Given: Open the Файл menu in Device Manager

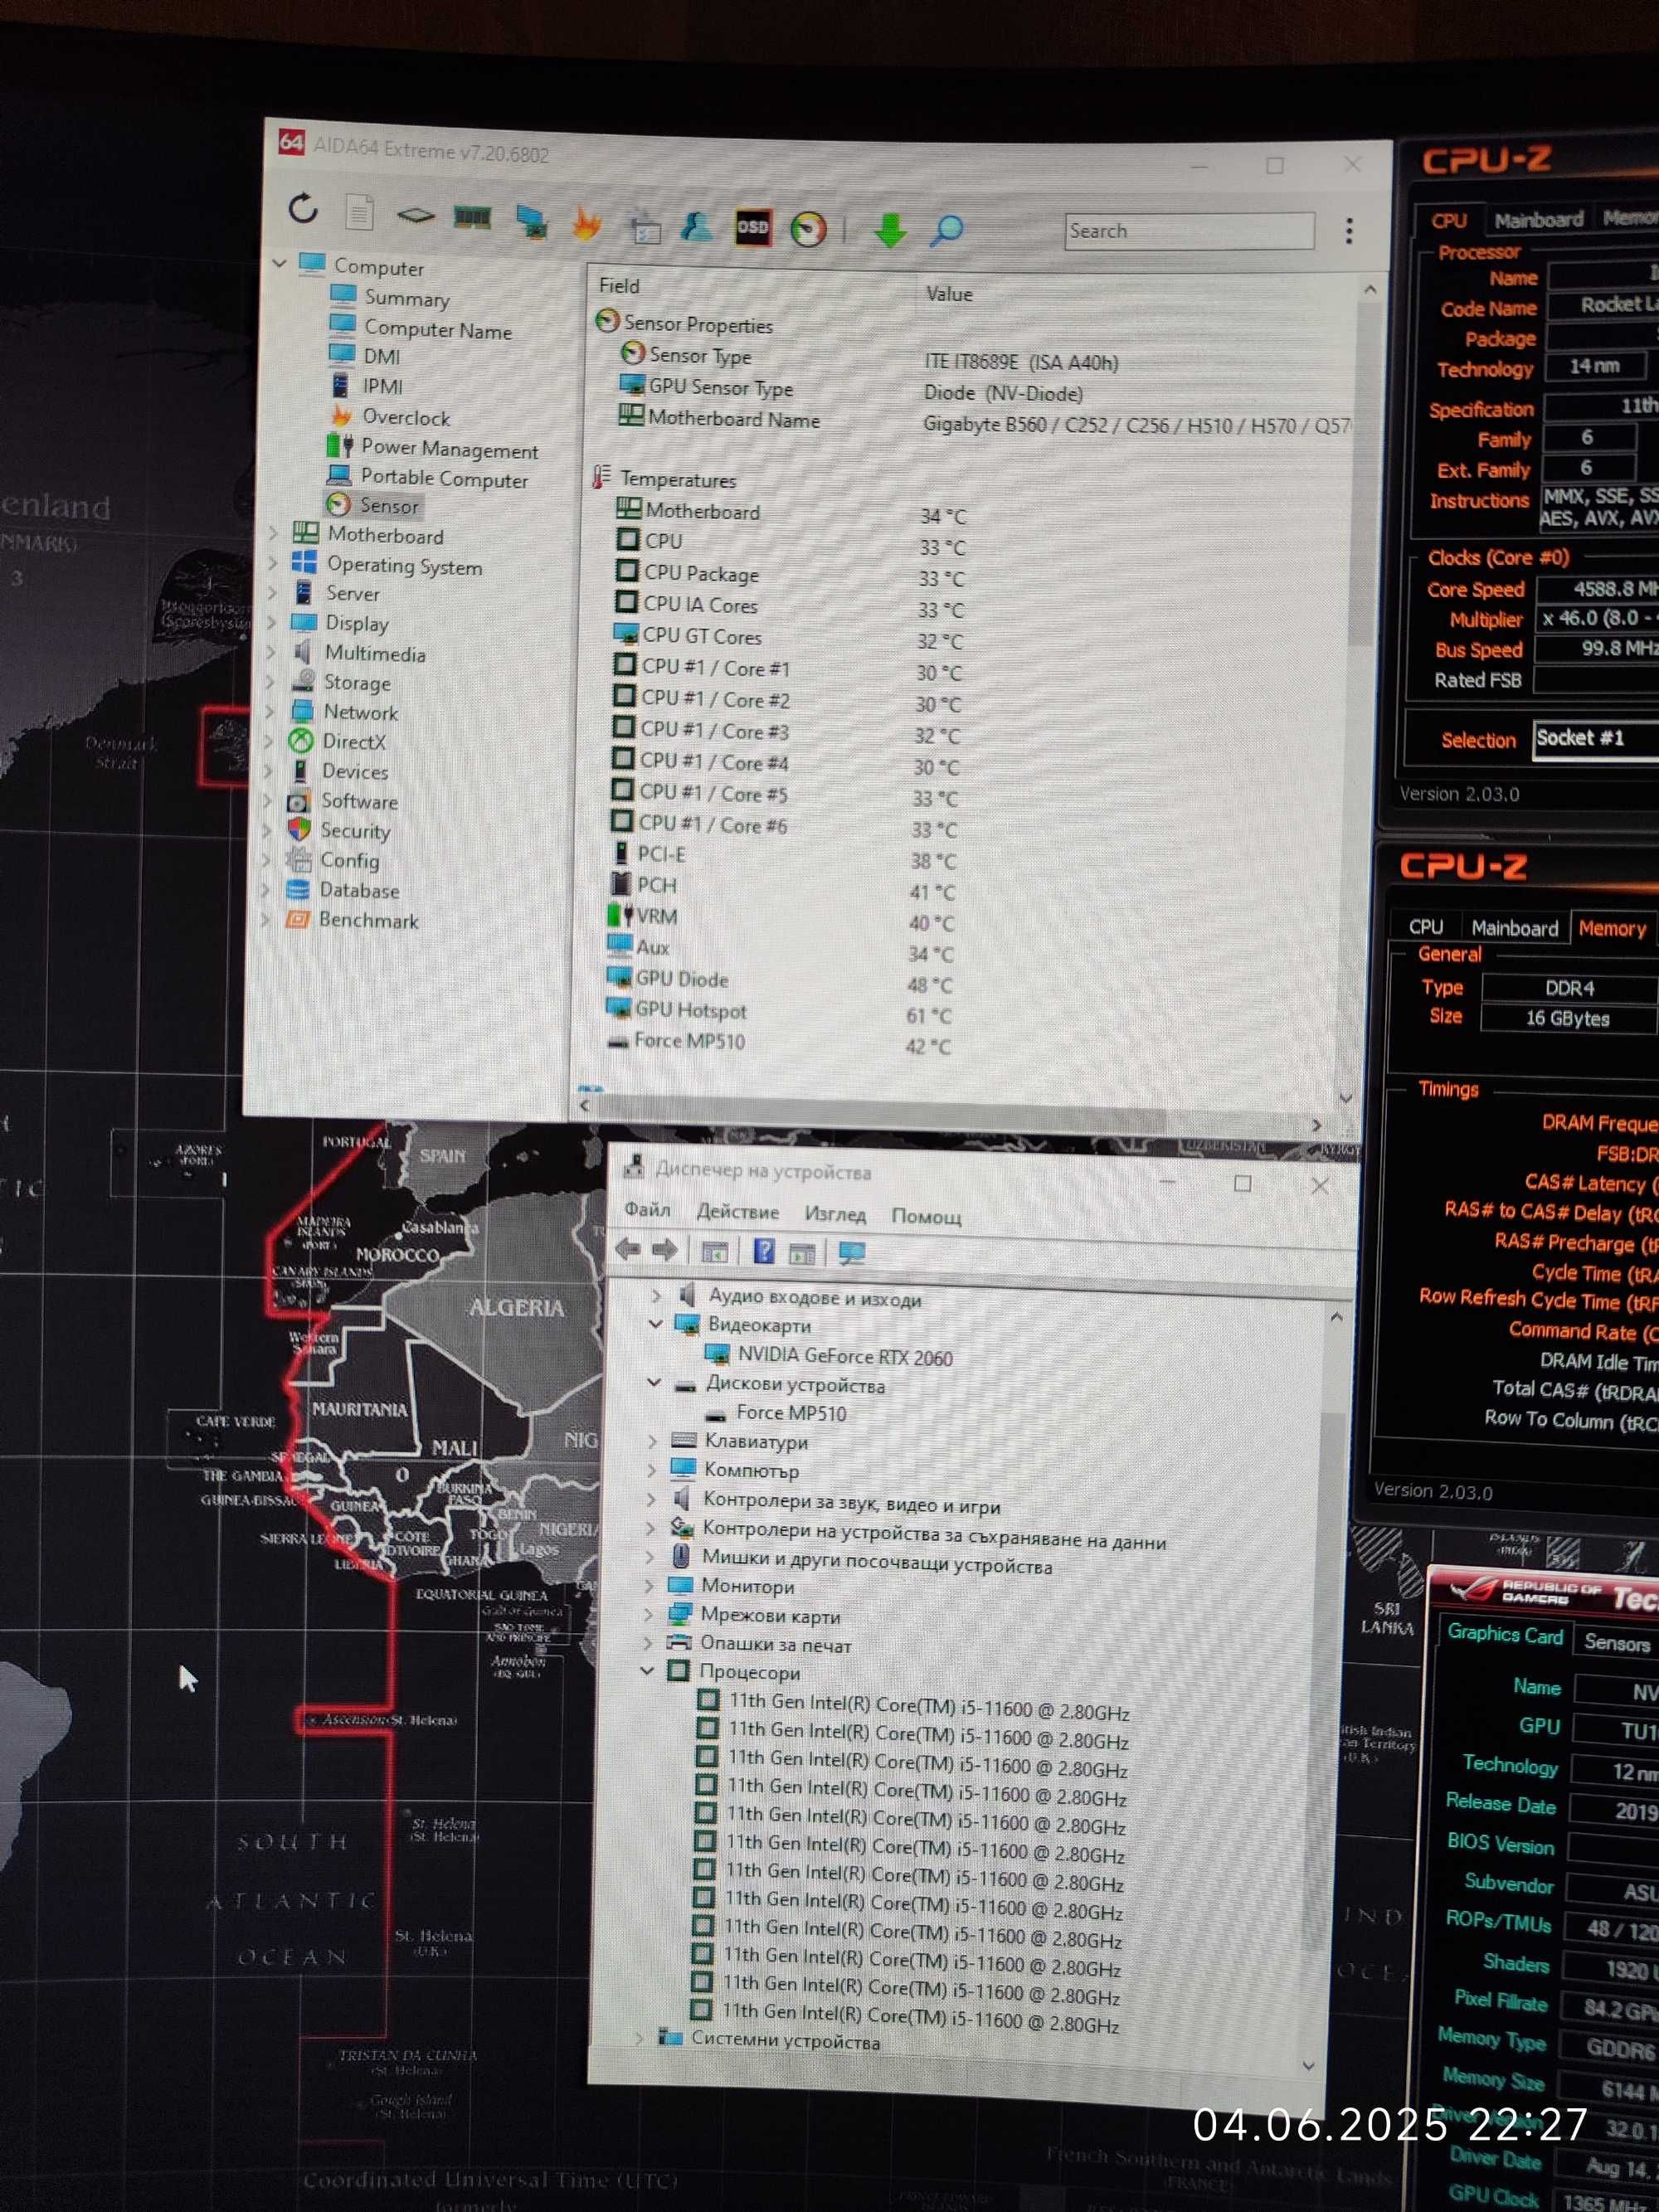Looking at the screenshot, I should pos(647,1209).
